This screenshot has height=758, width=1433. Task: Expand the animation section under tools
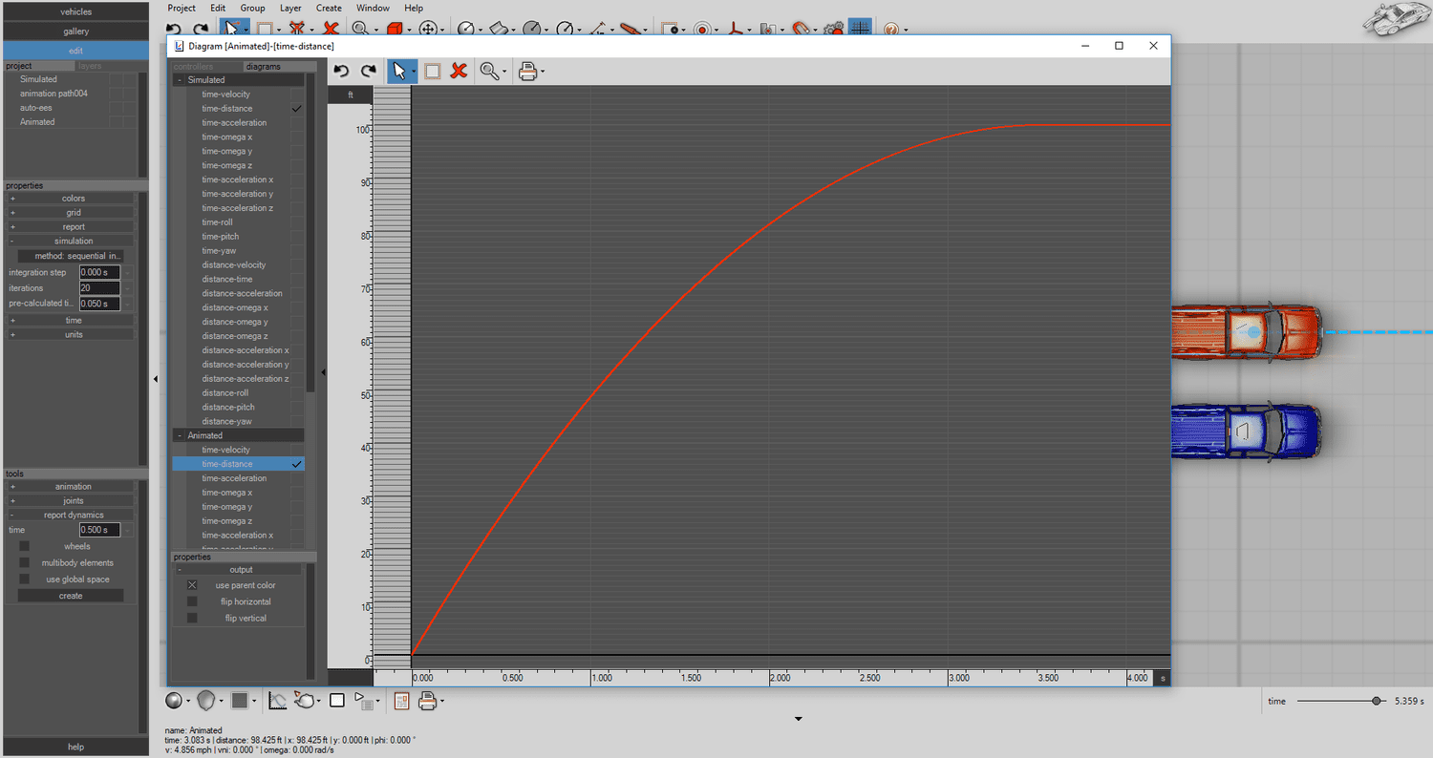[12, 486]
